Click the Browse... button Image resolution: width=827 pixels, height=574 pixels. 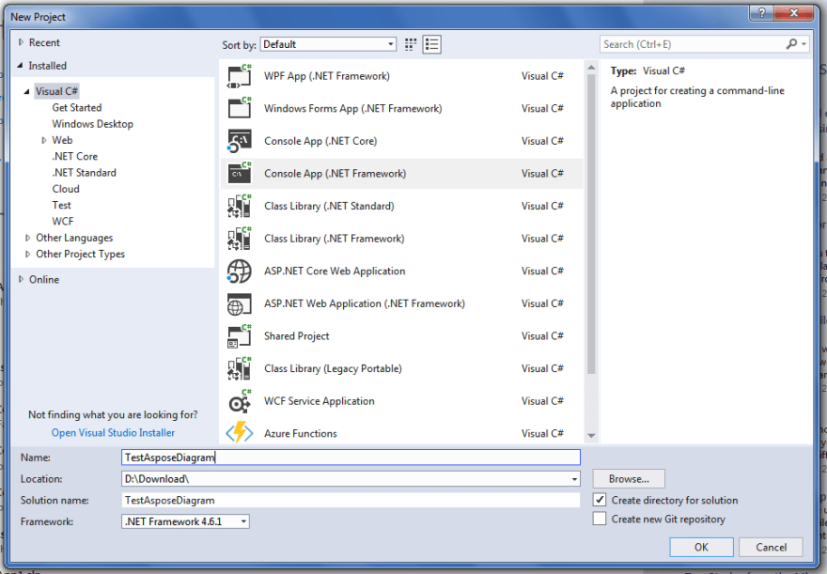[x=629, y=479]
